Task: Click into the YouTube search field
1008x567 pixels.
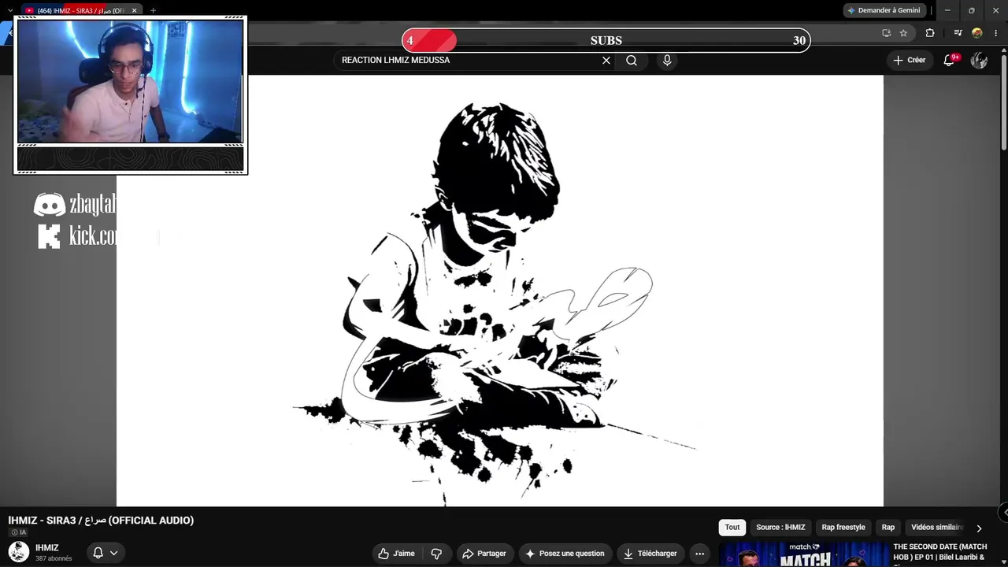Action: 469,61
